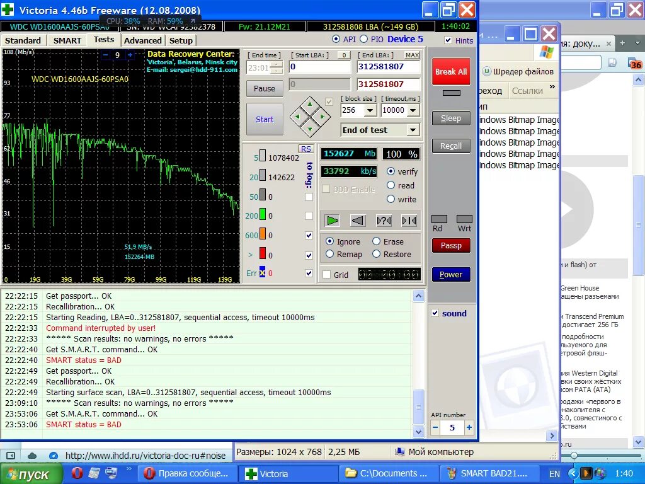Click the right arrow of the navigation diamond

[322, 117]
